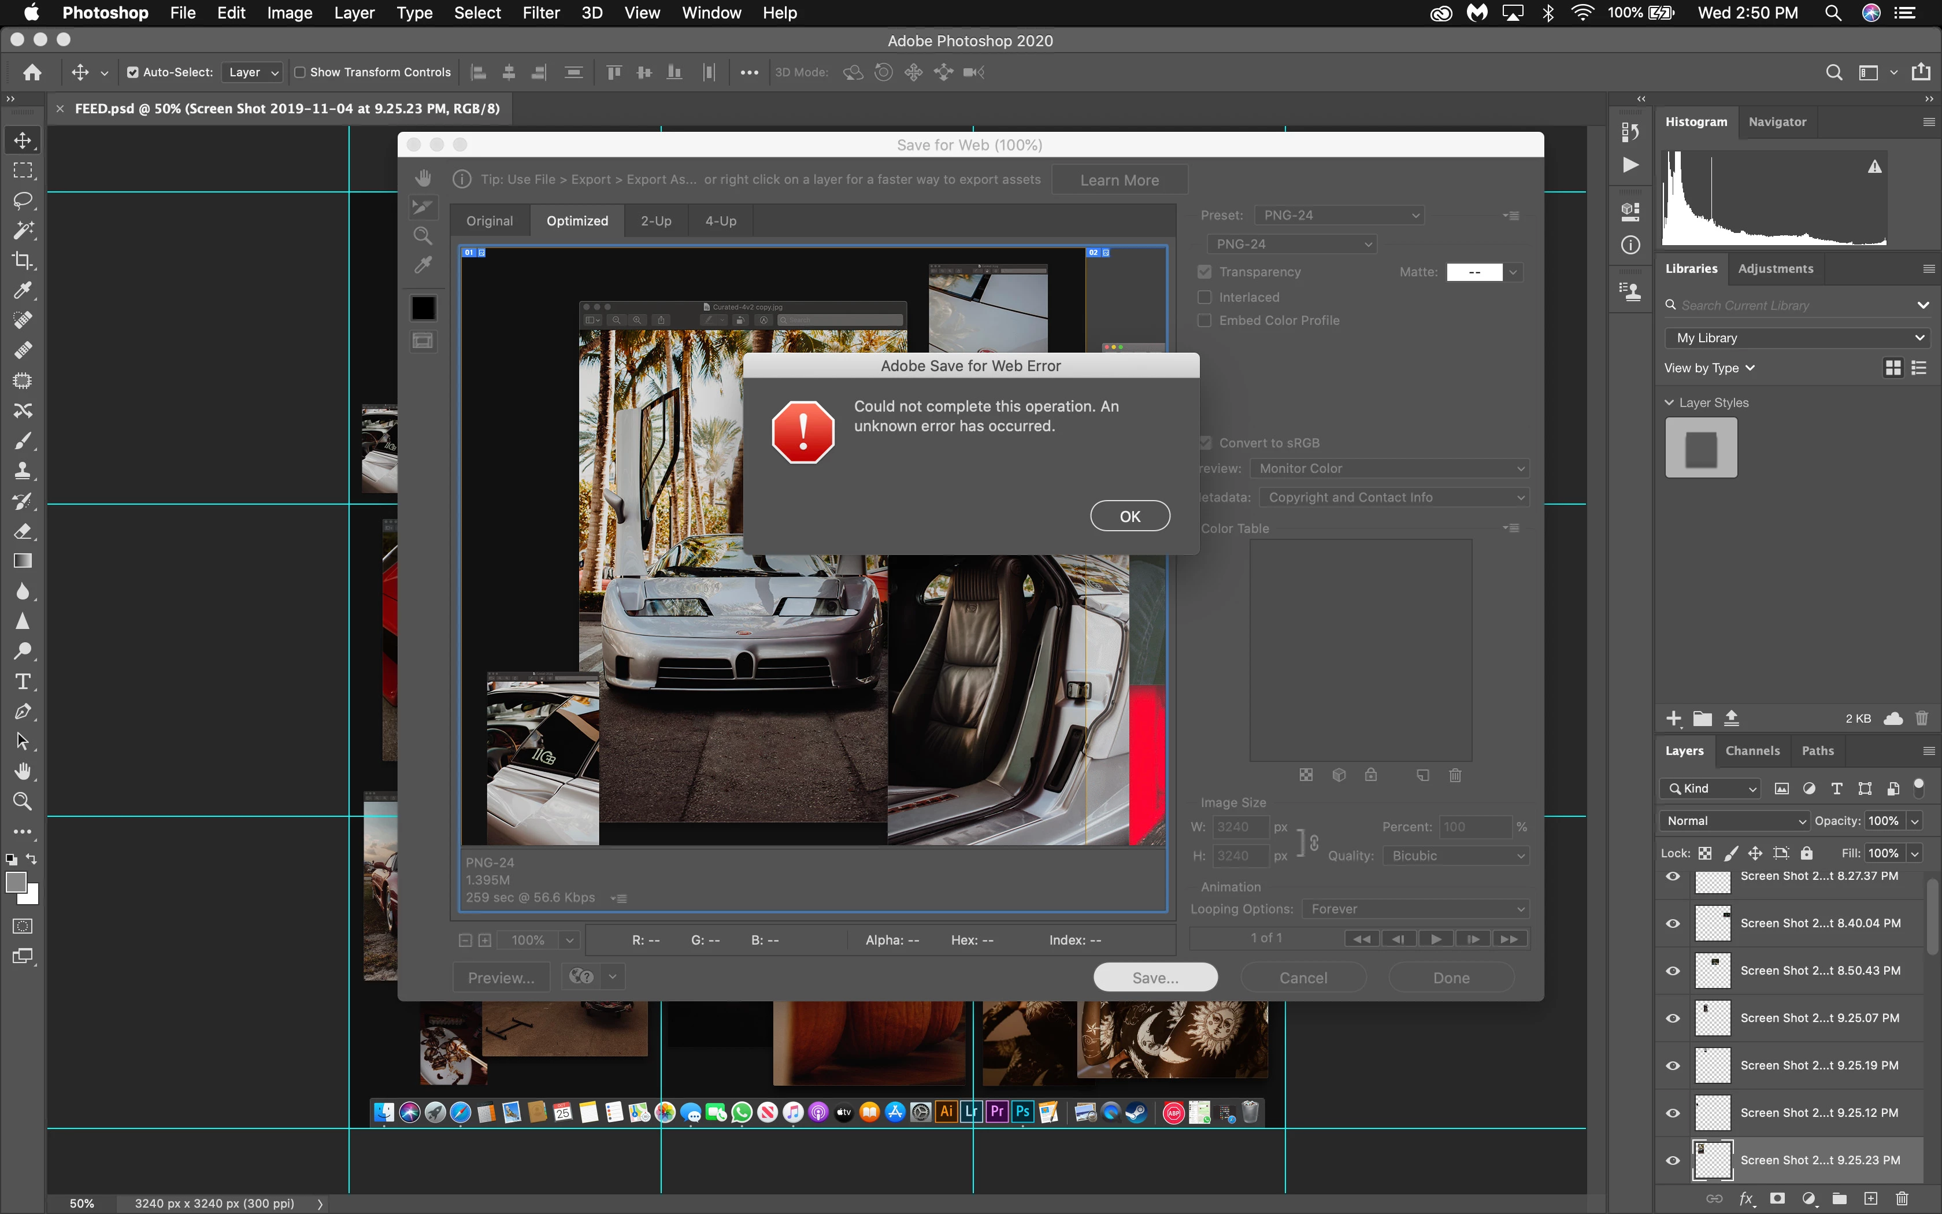Select the Clone Stamp tool
1942x1214 pixels.
click(23, 471)
